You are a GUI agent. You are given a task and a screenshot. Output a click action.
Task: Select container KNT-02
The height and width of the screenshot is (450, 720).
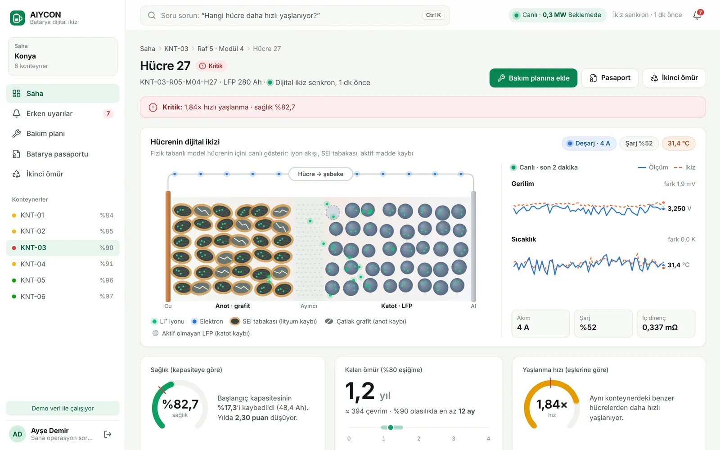click(63, 231)
